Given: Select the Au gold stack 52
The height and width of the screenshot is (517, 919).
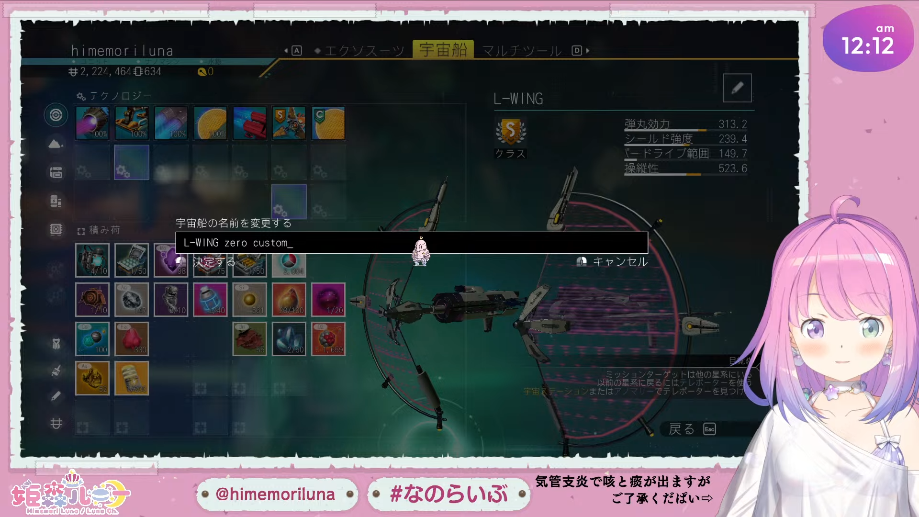Looking at the screenshot, I should coord(92,378).
